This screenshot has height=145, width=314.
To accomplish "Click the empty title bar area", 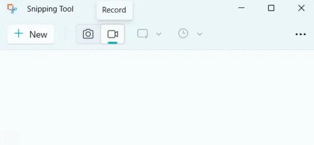I will tap(182, 9).
